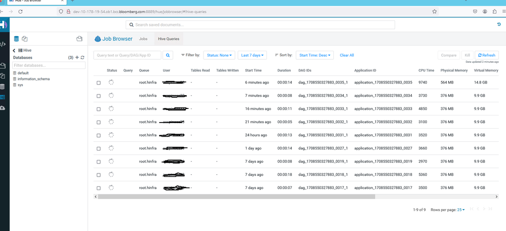Click the browser address bar URL

(140, 11)
